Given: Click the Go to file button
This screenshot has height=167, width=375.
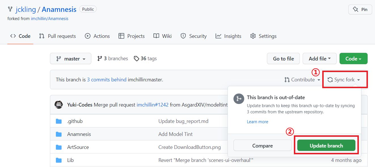Looking at the screenshot, I should pos(283,58).
